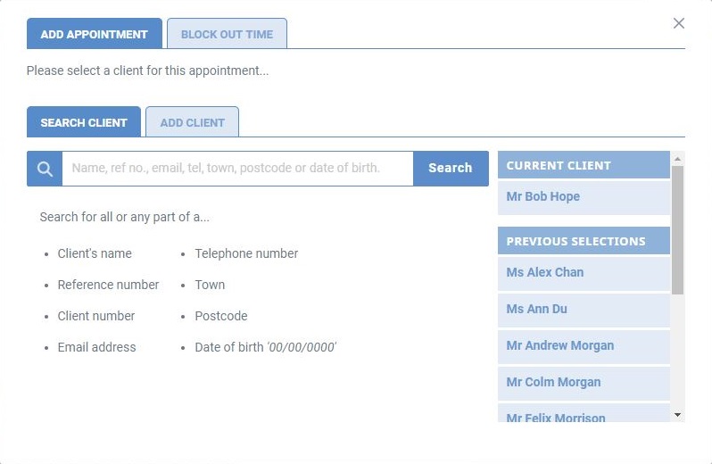
Task: Switch to the Block Out Time tab
Action: (x=227, y=34)
